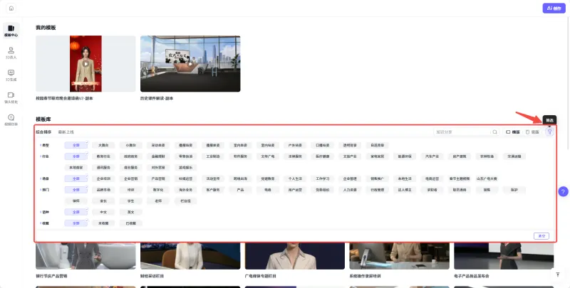Filter industry by 交通运输

coord(514,156)
